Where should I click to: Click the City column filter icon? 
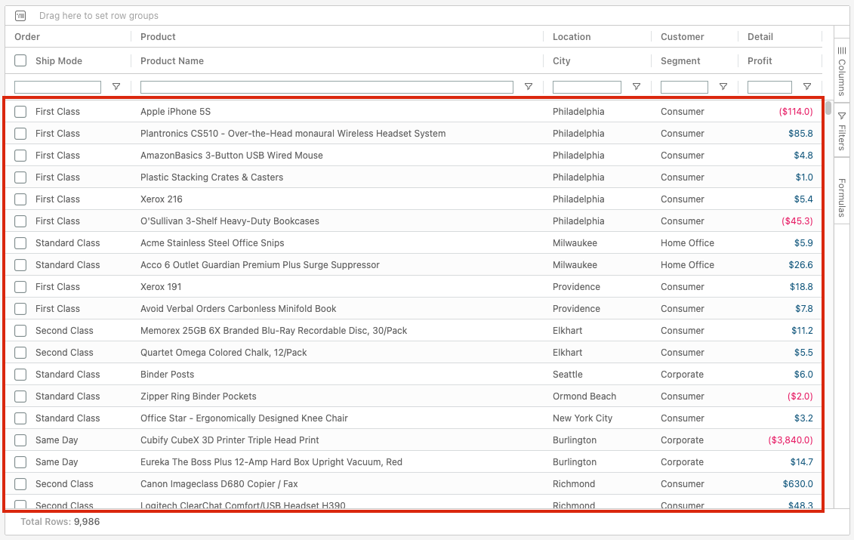[637, 87]
